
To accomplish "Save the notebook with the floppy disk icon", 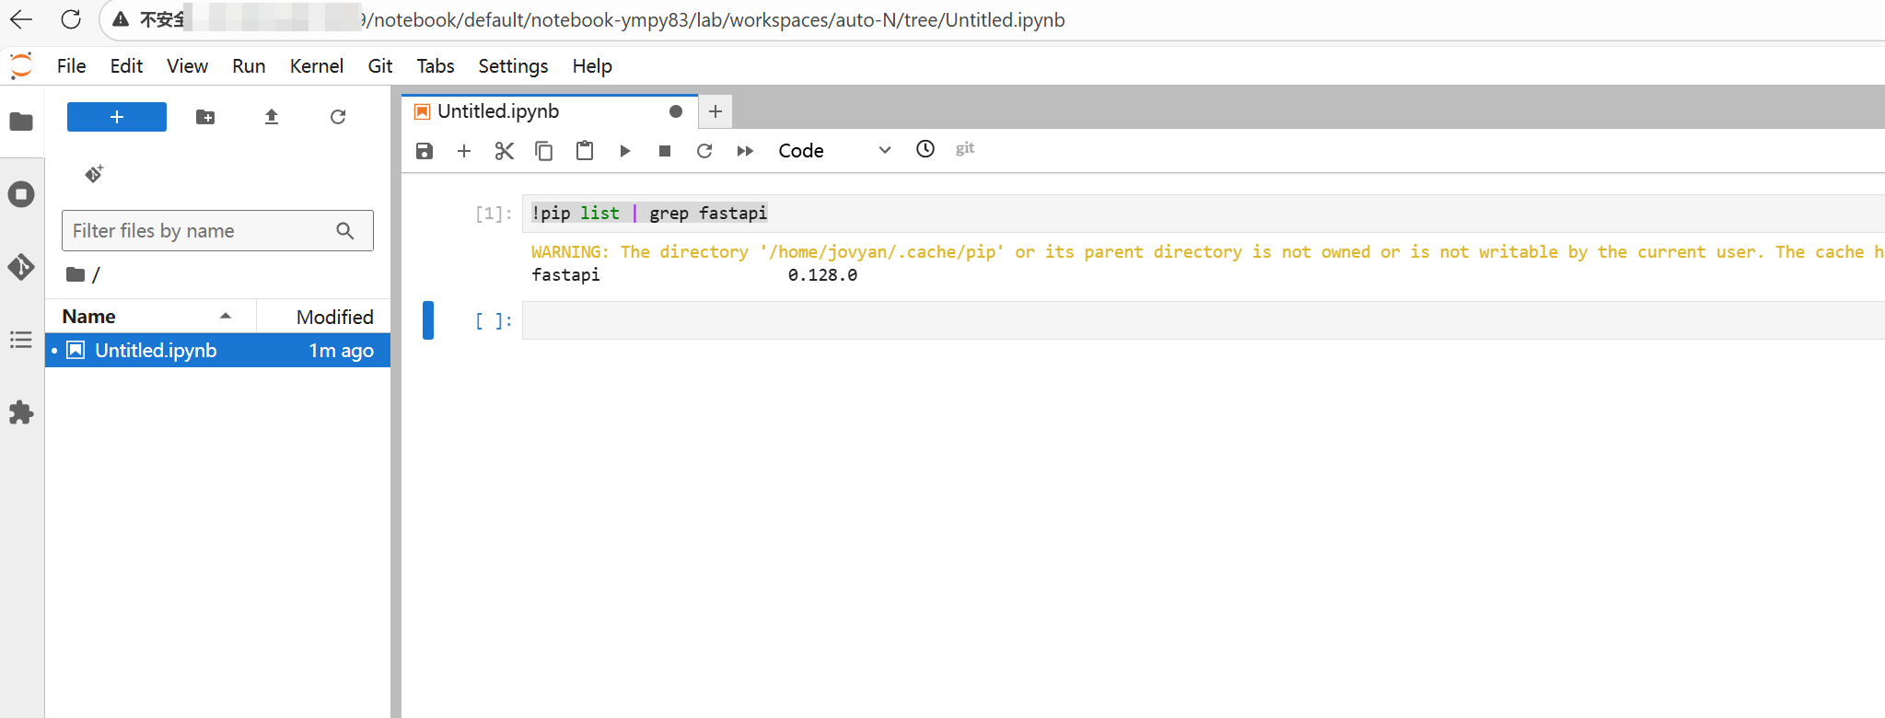I will point(424,151).
